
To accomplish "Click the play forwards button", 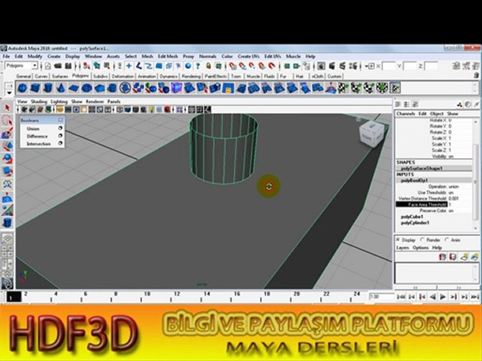I will point(443,297).
